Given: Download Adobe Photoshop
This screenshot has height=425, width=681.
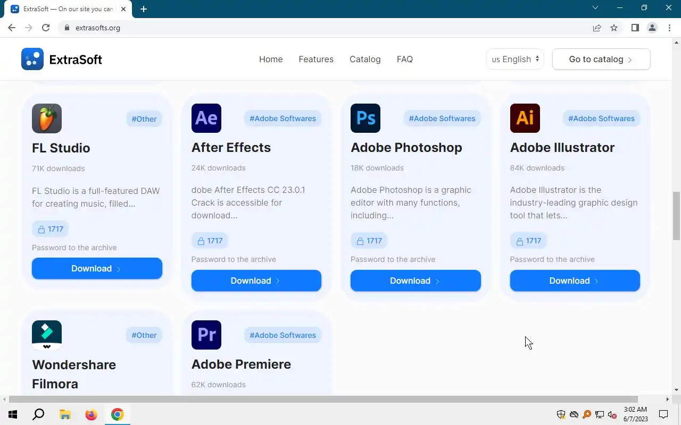Looking at the screenshot, I should [416, 280].
